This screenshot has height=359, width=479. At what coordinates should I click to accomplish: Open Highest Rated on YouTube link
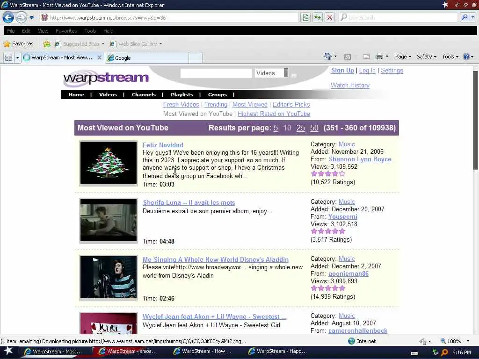[274, 114]
